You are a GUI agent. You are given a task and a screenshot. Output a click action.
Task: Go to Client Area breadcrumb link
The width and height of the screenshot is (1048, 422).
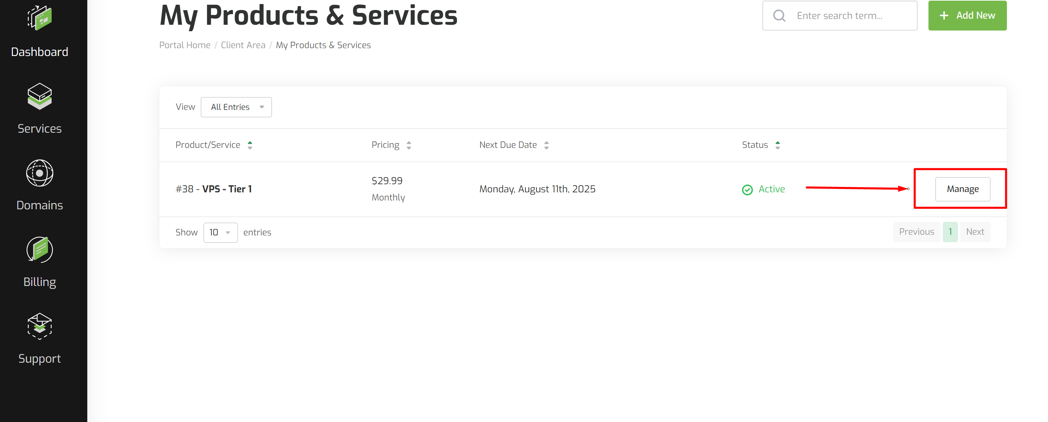243,45
